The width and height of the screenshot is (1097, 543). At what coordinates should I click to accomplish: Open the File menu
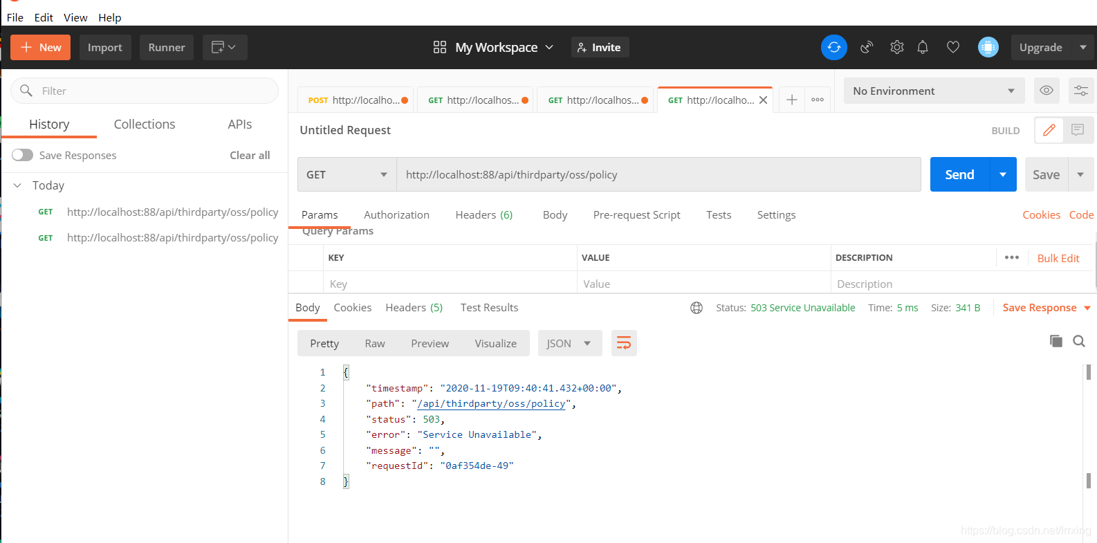[x=15, y=17]
